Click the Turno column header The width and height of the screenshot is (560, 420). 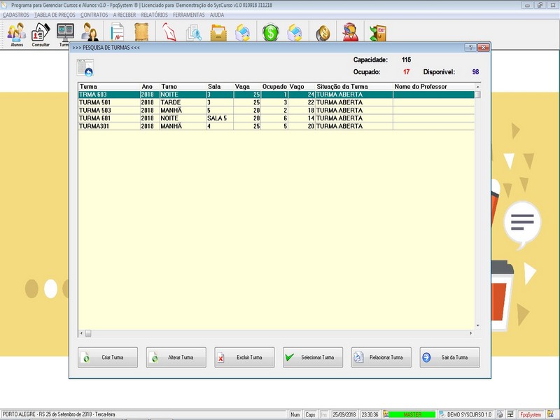click(x=183, y=86)
